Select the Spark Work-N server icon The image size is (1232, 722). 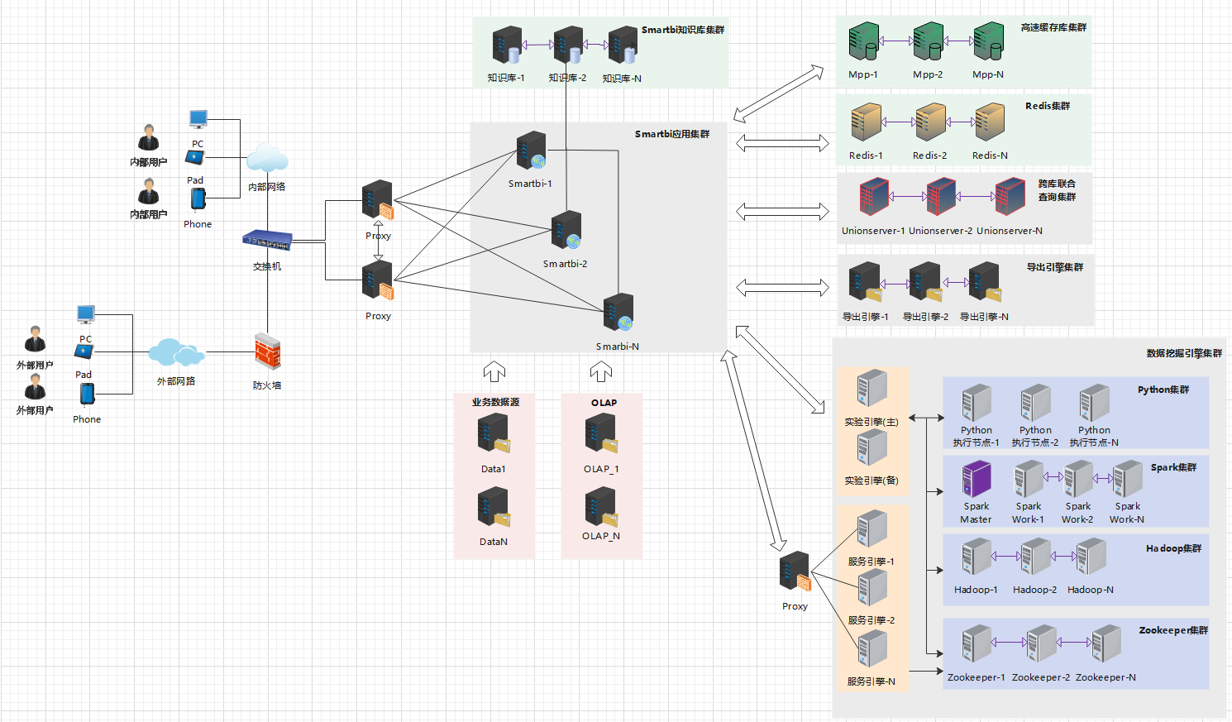(1127, 479)
